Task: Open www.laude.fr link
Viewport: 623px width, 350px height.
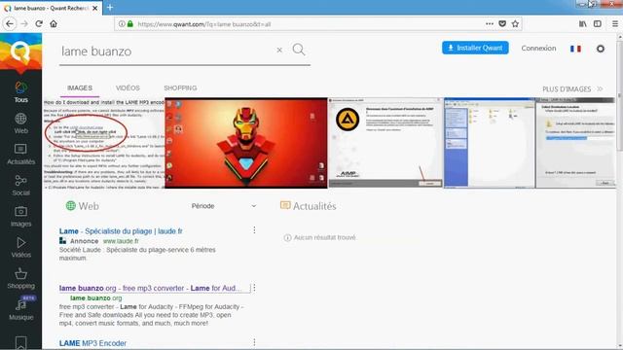Action: click(121, 241)
